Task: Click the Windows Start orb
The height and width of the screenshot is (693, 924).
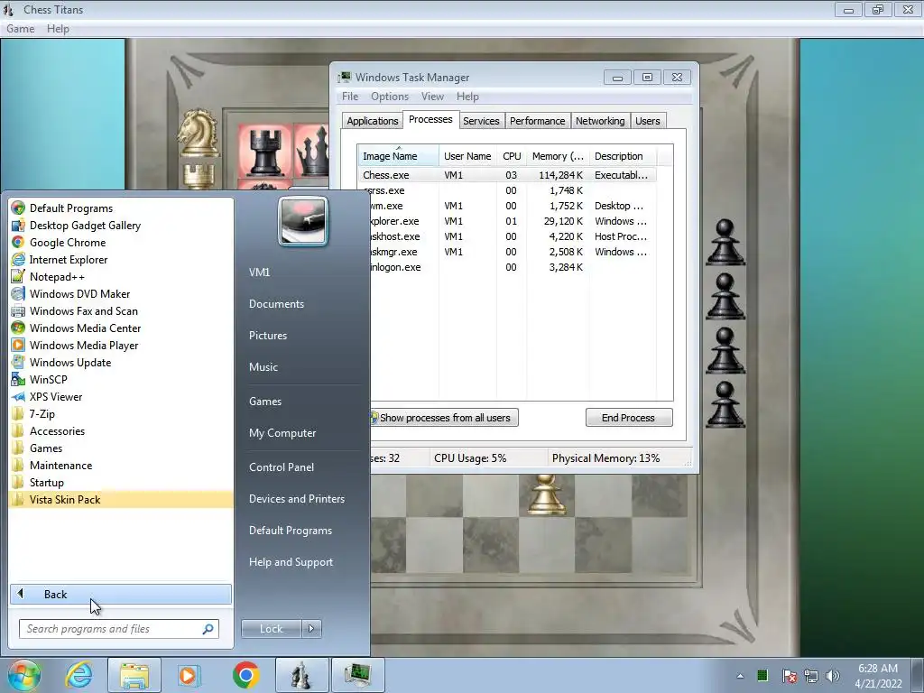Action: point(23,675)
